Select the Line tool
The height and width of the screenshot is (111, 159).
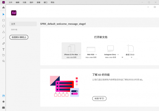(x=3, y=38)
